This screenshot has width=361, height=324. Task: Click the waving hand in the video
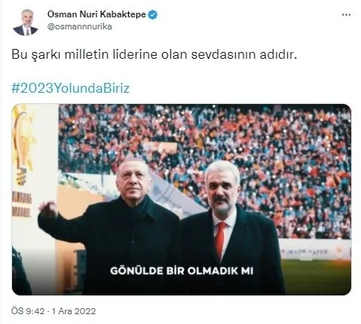(49, 209)
